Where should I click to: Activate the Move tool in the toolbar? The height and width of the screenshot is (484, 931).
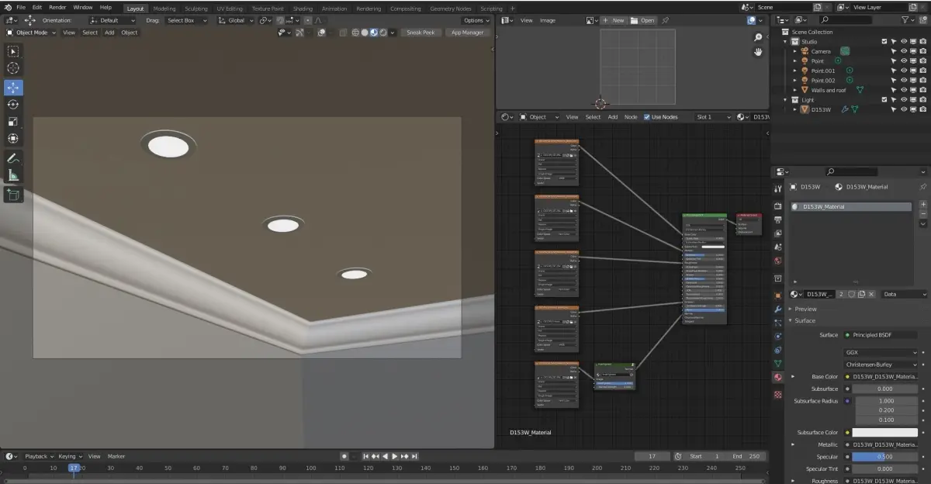13,88
